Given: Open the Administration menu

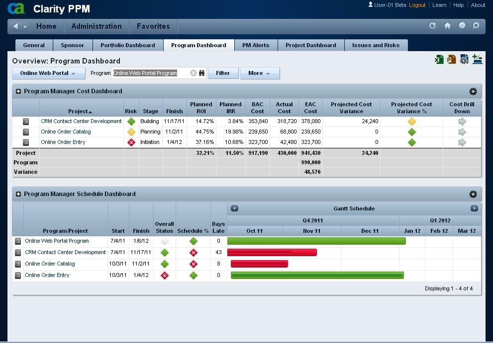Looking at the screenshot, I should (x=97, y=26).
